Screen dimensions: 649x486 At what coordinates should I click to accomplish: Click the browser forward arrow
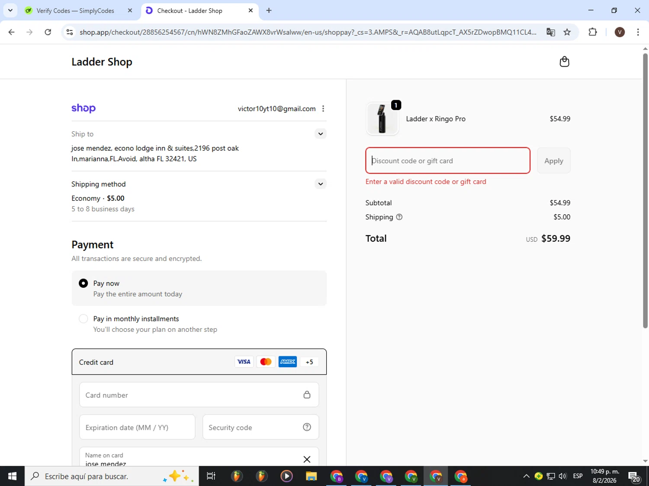pyautogui.click(x=29, y=32)
